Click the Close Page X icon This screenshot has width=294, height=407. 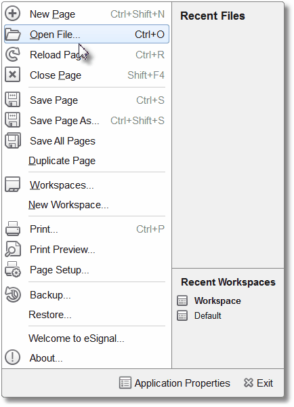(x=12, y=75)
